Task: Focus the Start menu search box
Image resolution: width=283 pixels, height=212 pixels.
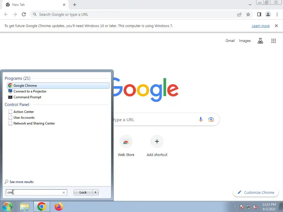Action: click(x=36, y=192)
